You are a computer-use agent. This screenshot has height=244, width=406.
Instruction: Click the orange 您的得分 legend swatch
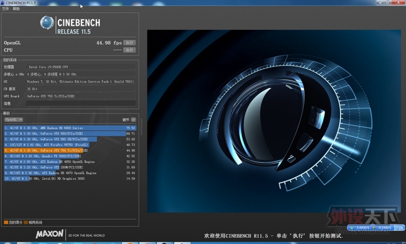(x=6, y=222)
